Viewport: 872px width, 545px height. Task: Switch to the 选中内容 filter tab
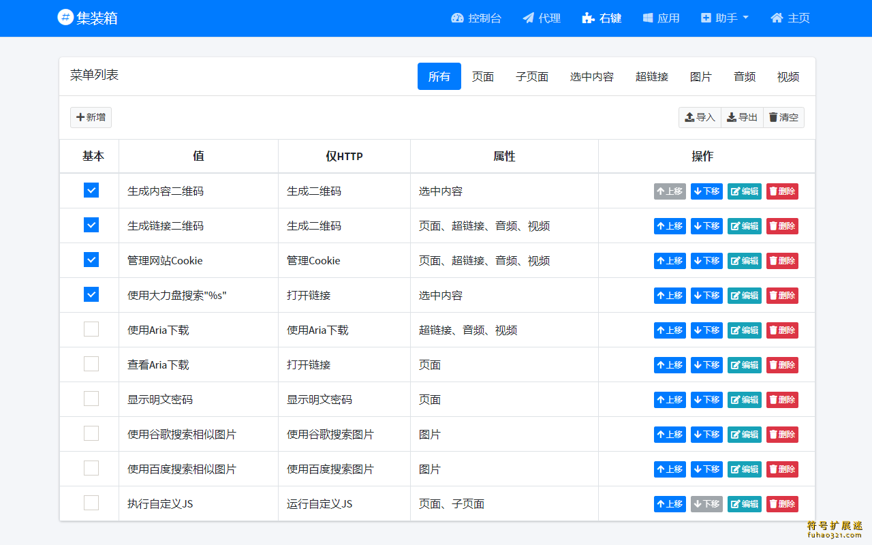[x=592, y=76]
